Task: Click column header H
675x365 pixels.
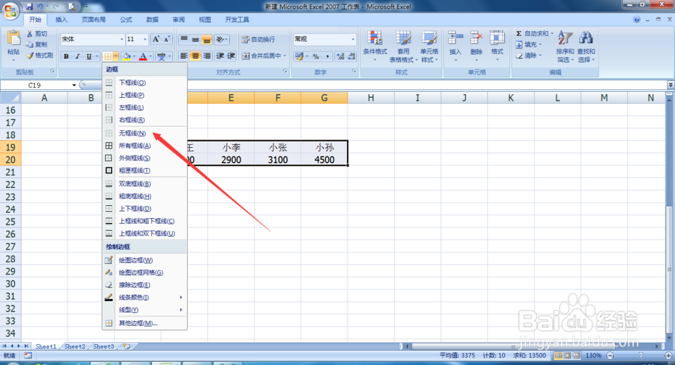Action: tap(371, 98)
